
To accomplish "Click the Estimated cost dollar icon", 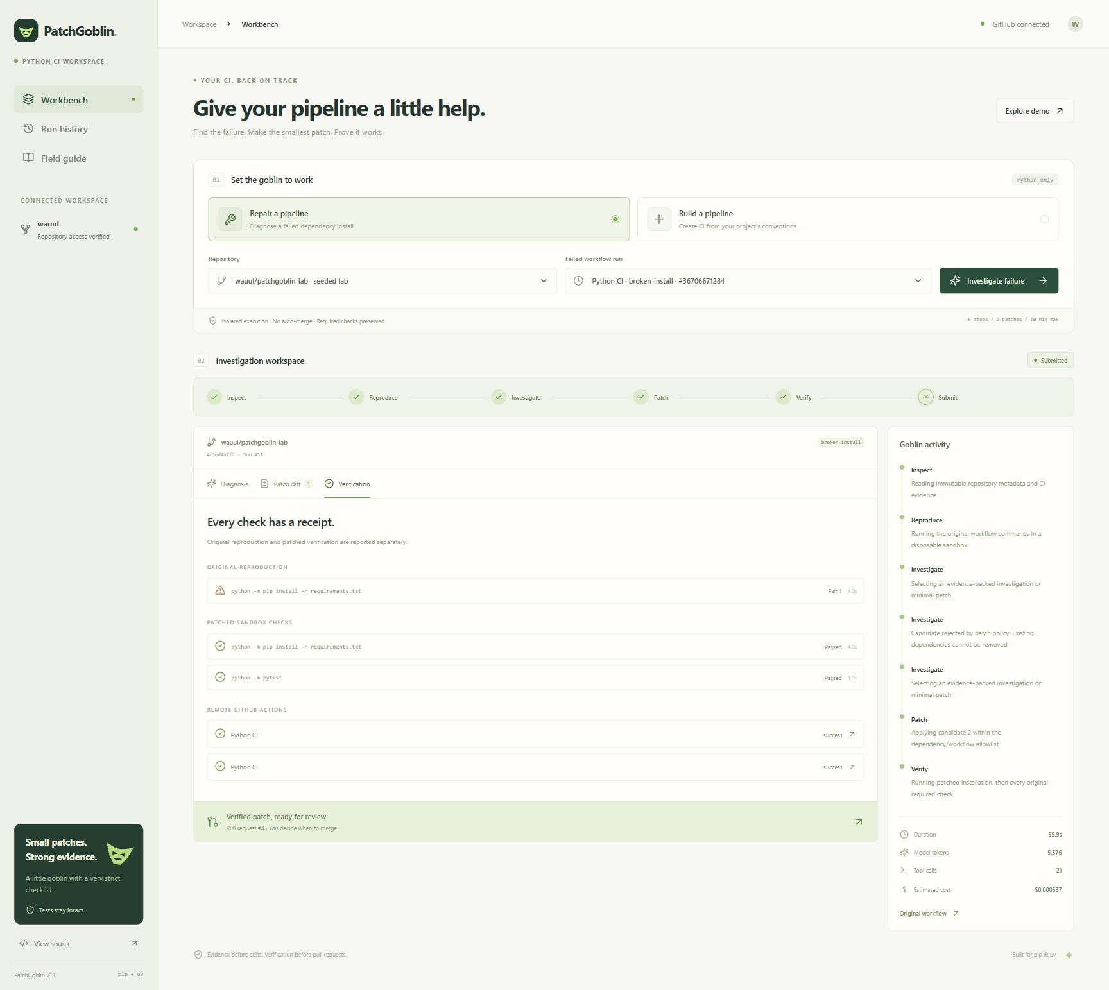I will point(904,889).
